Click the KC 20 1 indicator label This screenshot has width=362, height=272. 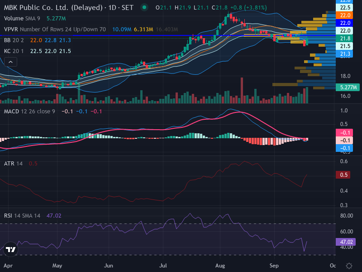tap(14, 51)
